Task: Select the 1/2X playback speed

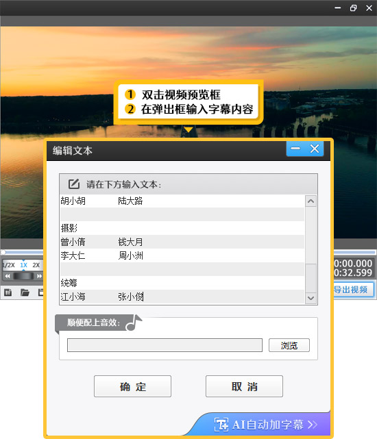Action: (9, 265)
